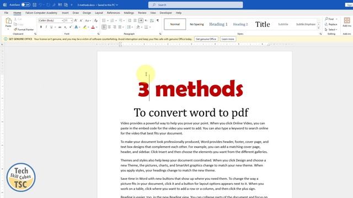The height and width of the screenshot is (198, 353).
Task: Apply the Title style
Action: pos(263,24)
